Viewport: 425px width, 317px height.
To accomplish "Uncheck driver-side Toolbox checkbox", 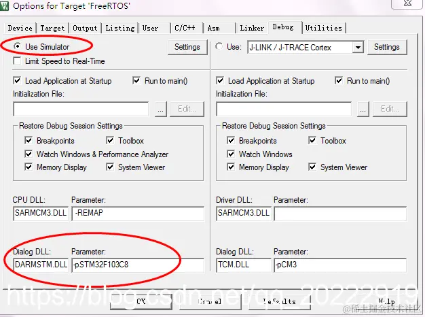I will point(312,140).
